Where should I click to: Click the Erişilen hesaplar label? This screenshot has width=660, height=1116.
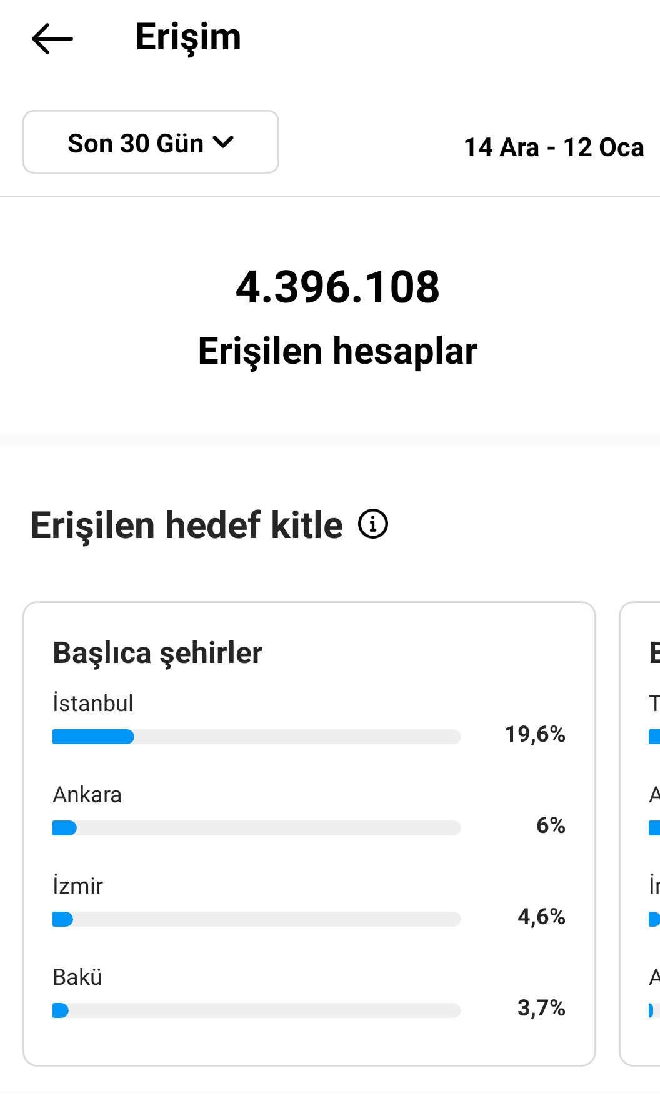[x=337, y=351]
